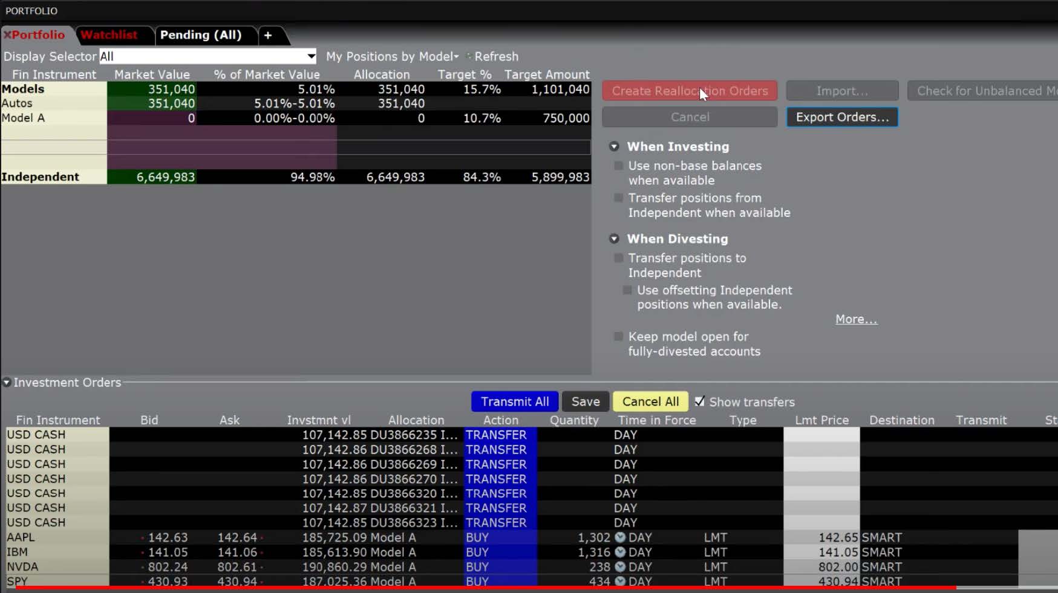1058x593 pixels.
Task: Click the quantity adjuster icon on NVDA row
Action: (619, 566)
